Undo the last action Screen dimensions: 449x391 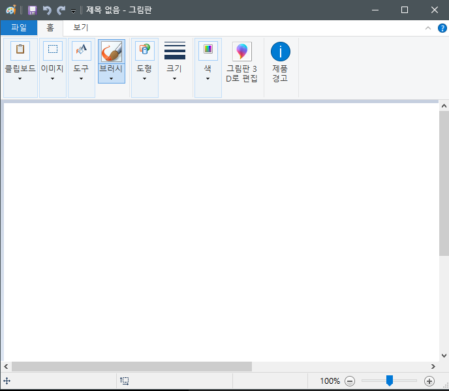tap(47, 10)
